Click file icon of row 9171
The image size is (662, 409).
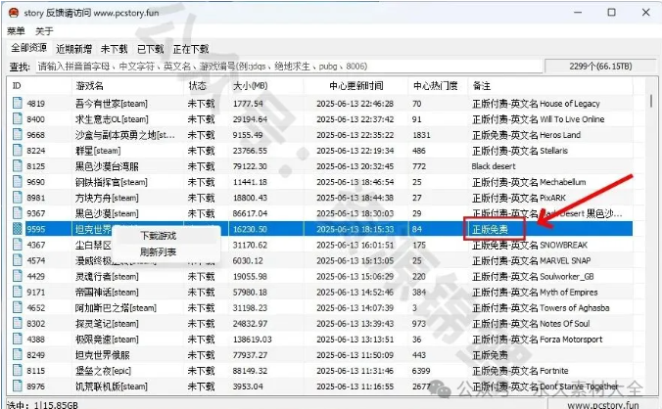coord(18,292)
